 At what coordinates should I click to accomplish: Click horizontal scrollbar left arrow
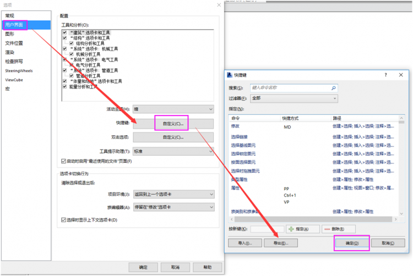tap(232, 219)
